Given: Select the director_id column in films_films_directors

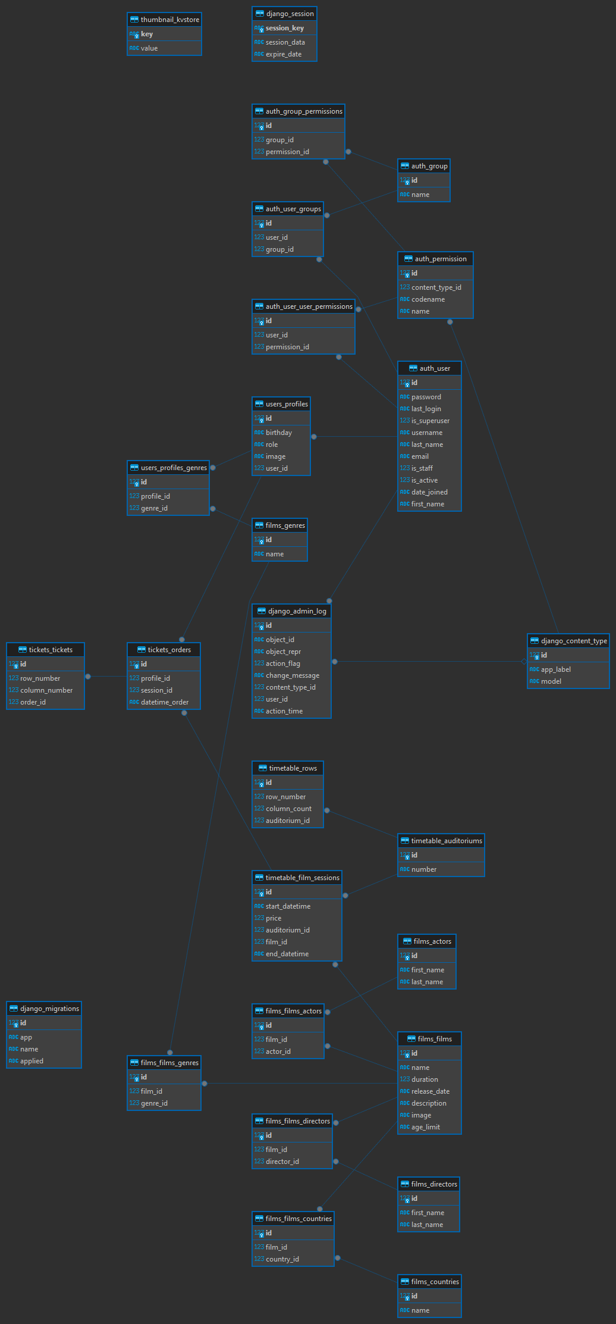Looking at the screenshot, I should 282,1162.
